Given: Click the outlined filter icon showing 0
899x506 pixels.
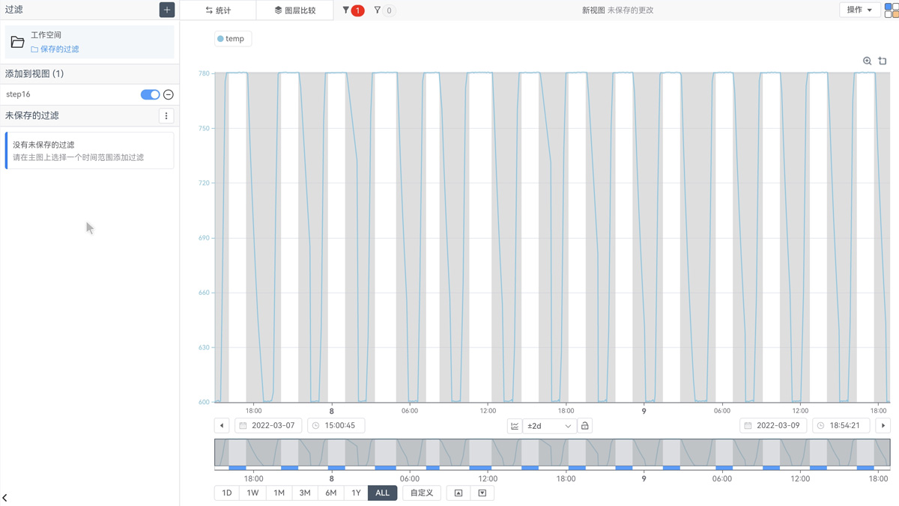Looking at the screenshot, I should [384, 10].
